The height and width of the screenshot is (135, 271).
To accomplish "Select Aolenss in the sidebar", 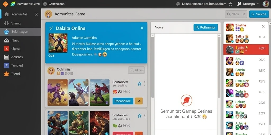I will pyautogui.click(x=21, y=57).
